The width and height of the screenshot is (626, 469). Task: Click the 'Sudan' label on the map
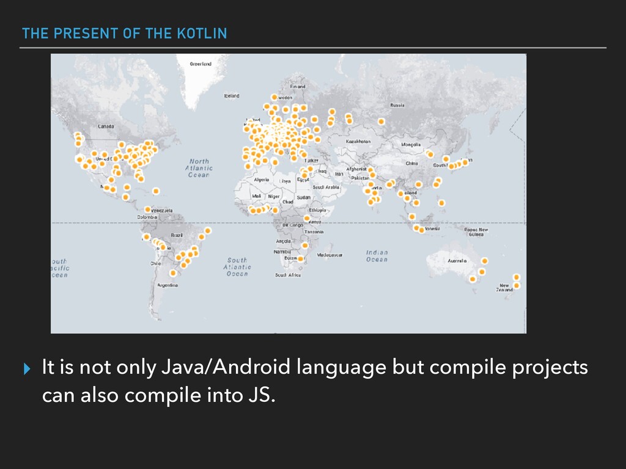tap(303, 197)
